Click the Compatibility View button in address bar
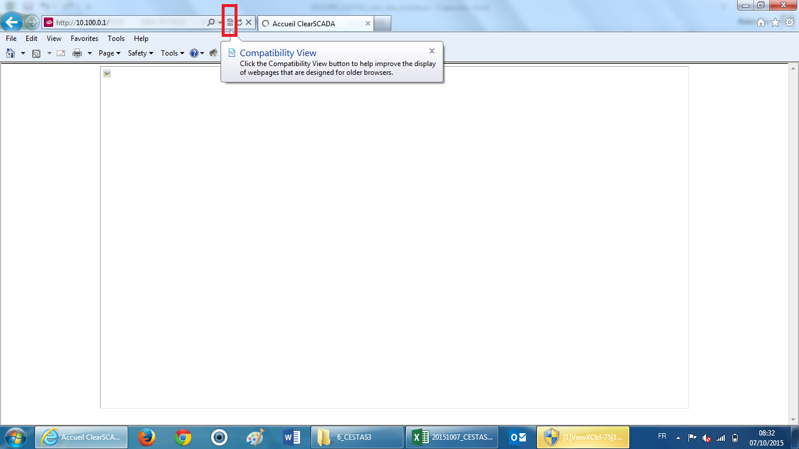Screen dimensions: 799x449 [x=230, y=22]
